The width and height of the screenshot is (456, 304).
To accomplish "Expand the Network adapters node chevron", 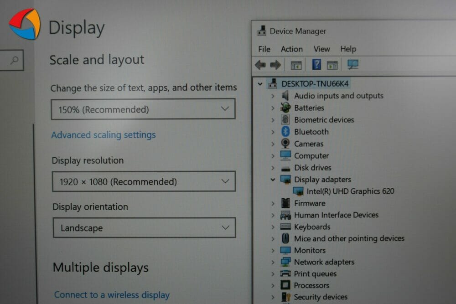I will click(x=273, y=262).
